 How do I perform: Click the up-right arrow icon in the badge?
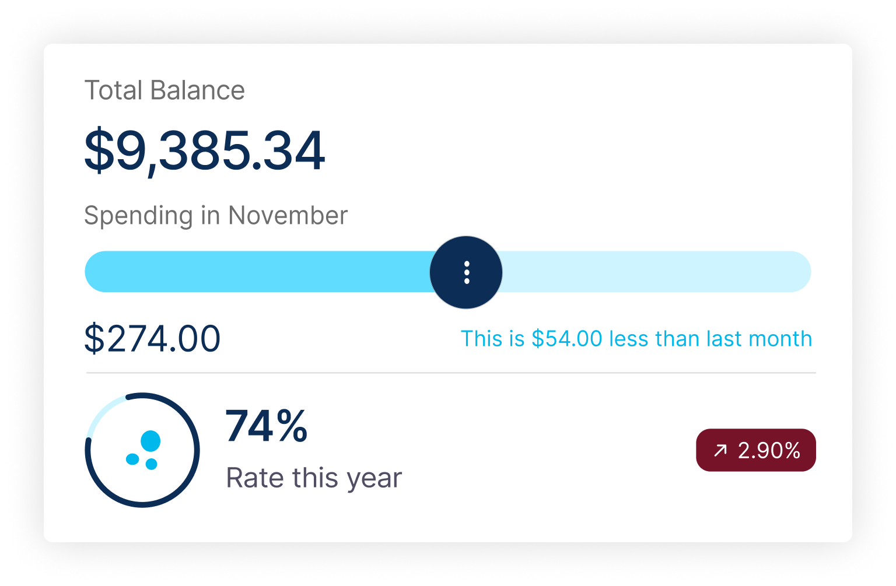click(720, 450)
